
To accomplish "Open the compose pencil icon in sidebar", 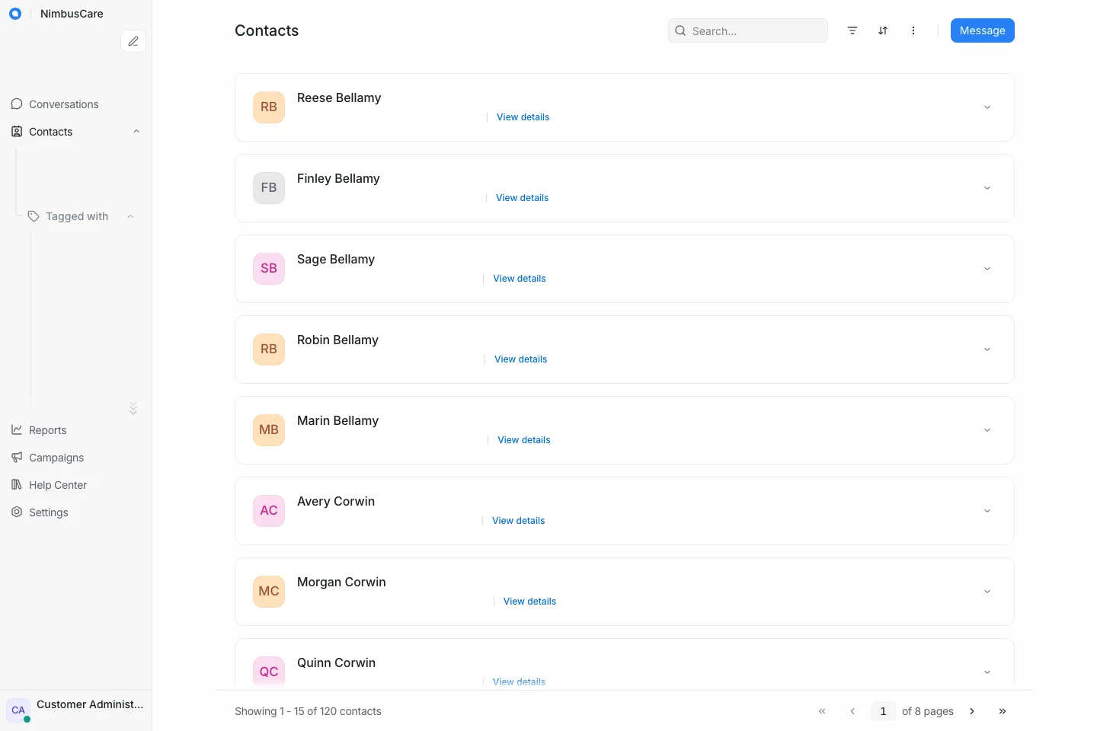I will (133, 41).
